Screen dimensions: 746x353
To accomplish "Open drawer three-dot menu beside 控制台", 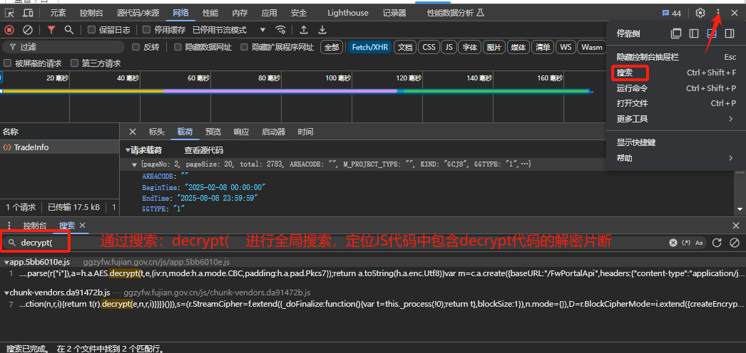I will (x=9, y=226).
